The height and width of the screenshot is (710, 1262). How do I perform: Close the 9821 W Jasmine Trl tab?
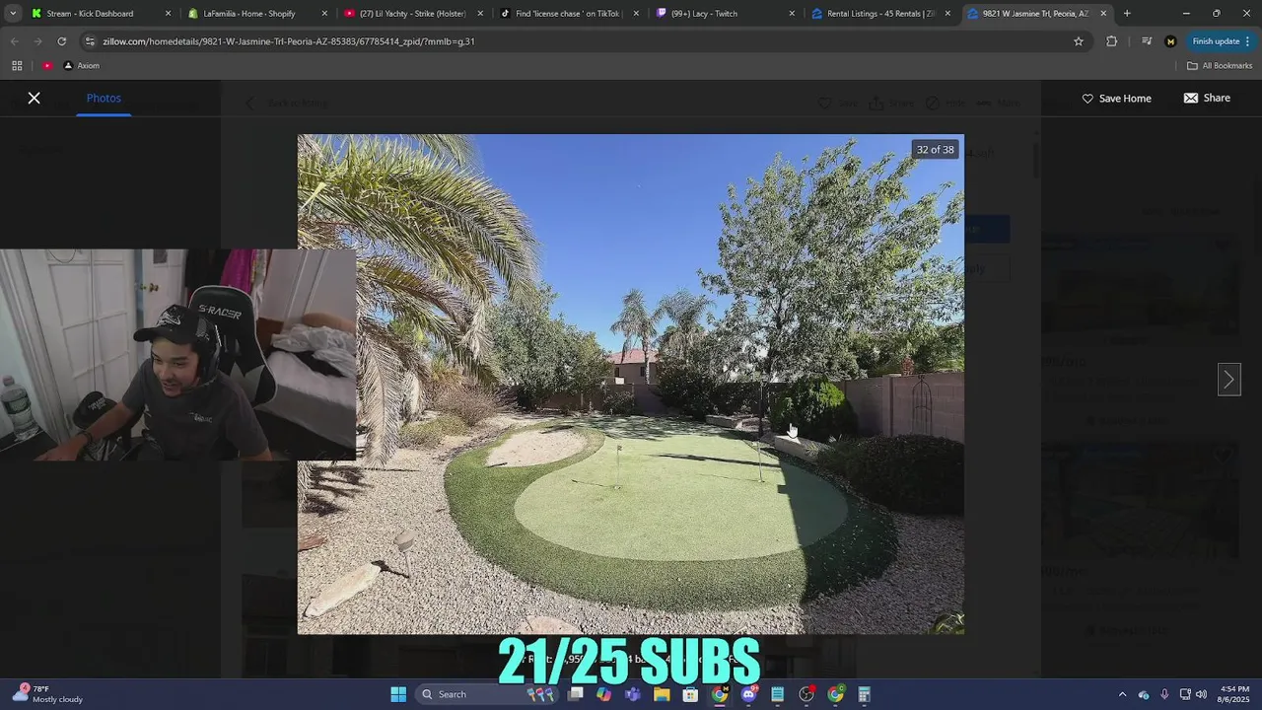coord(1103,14)
